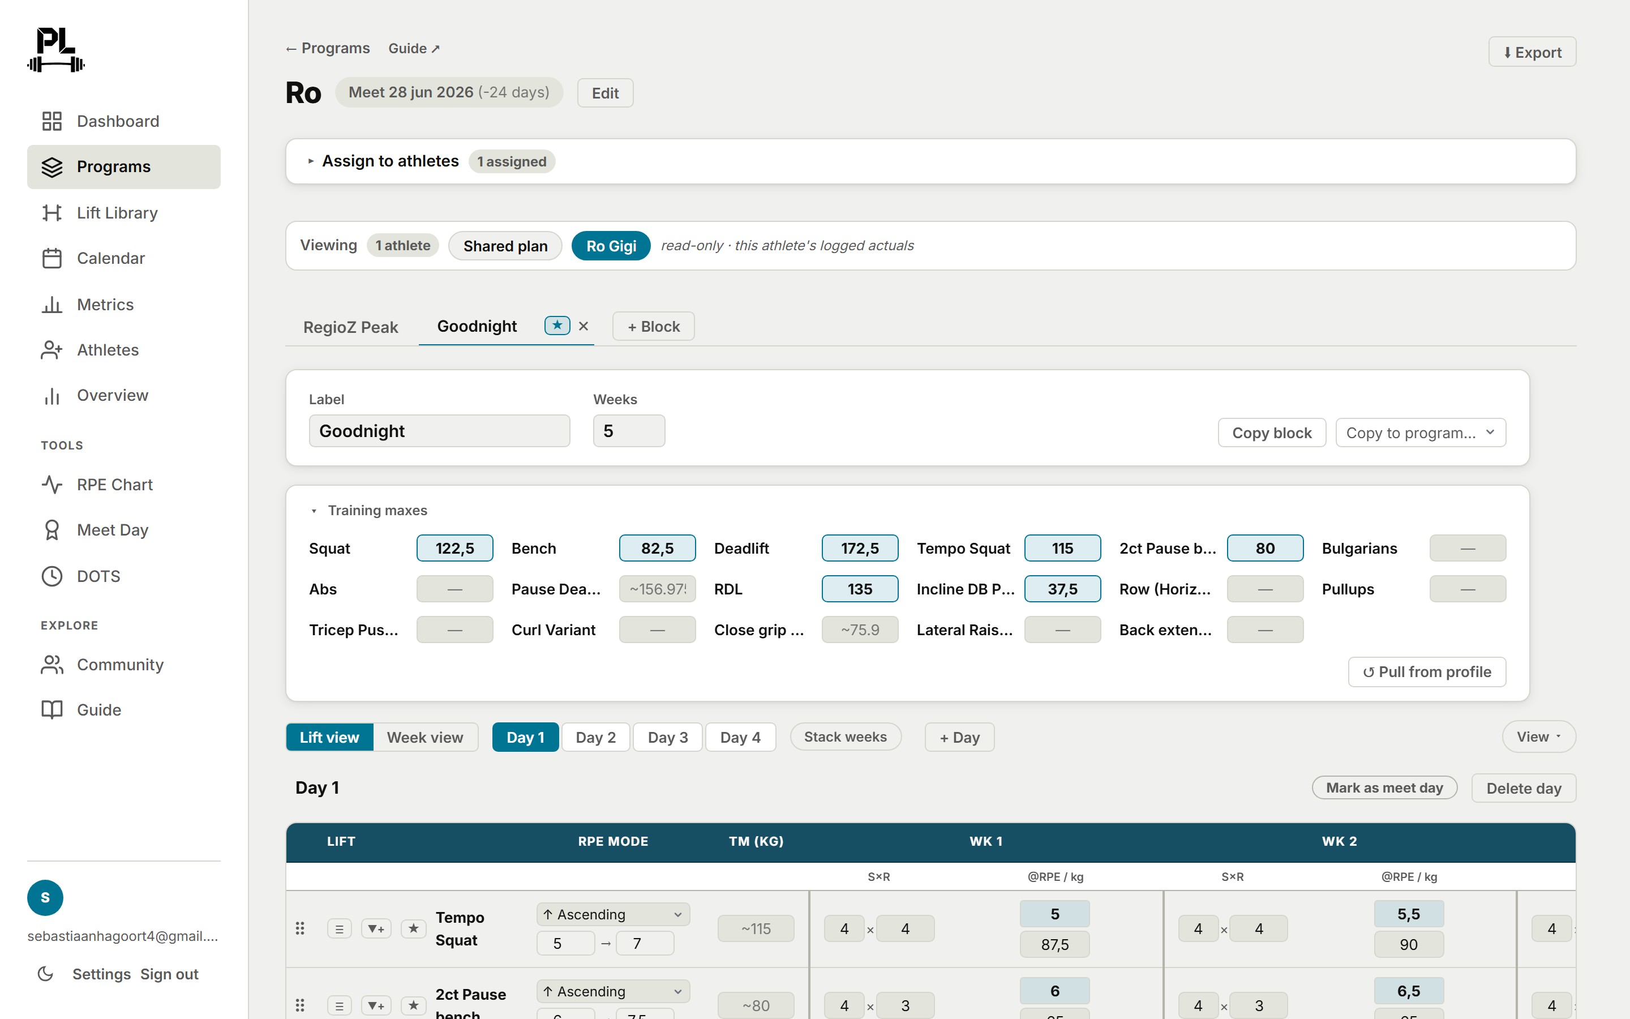
Task: Edit the Deadlift training max value
Action: 860,548
